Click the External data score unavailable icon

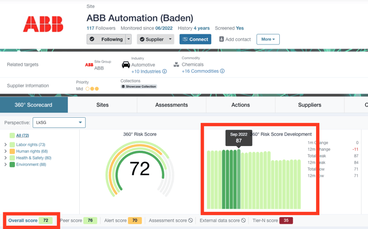click(x=243, y=220)
